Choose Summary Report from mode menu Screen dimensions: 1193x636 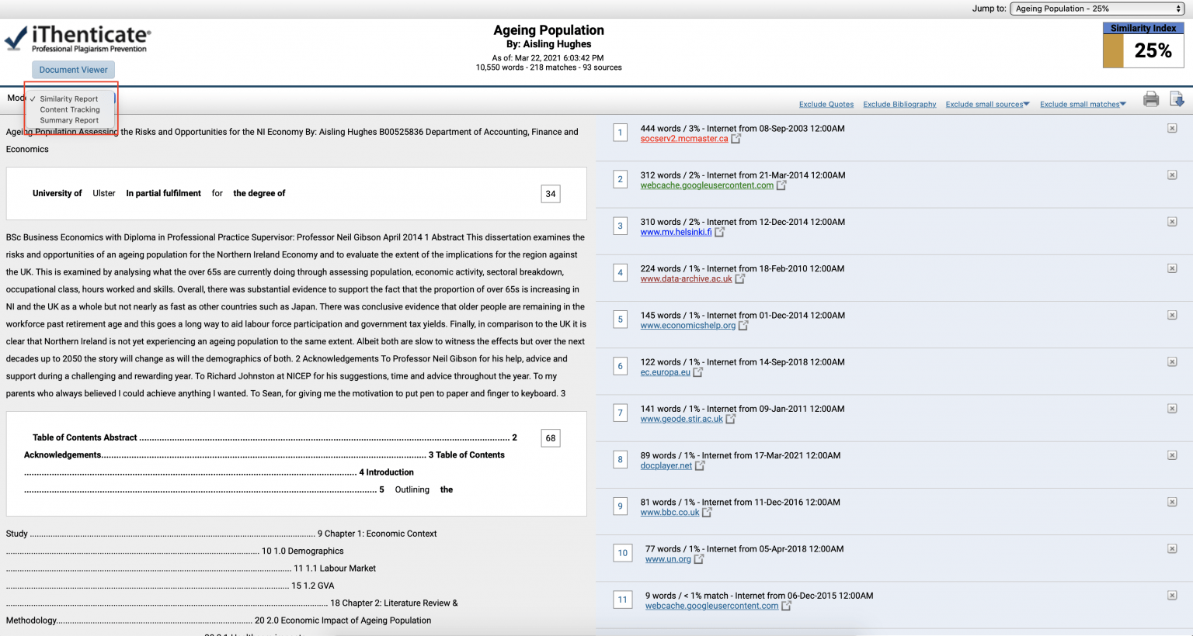click(x=68, y=120)
